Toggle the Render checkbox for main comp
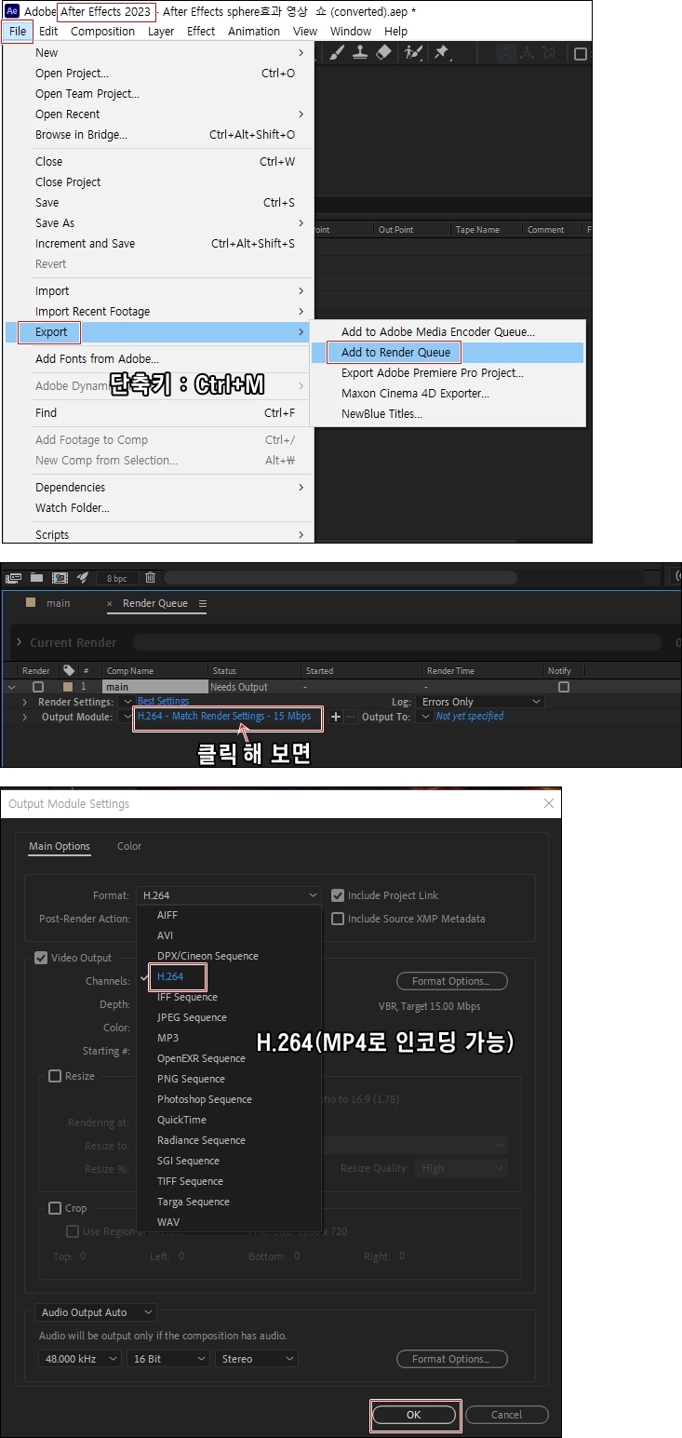Screen dimensions: 682x1438 (x=37, y=687)
